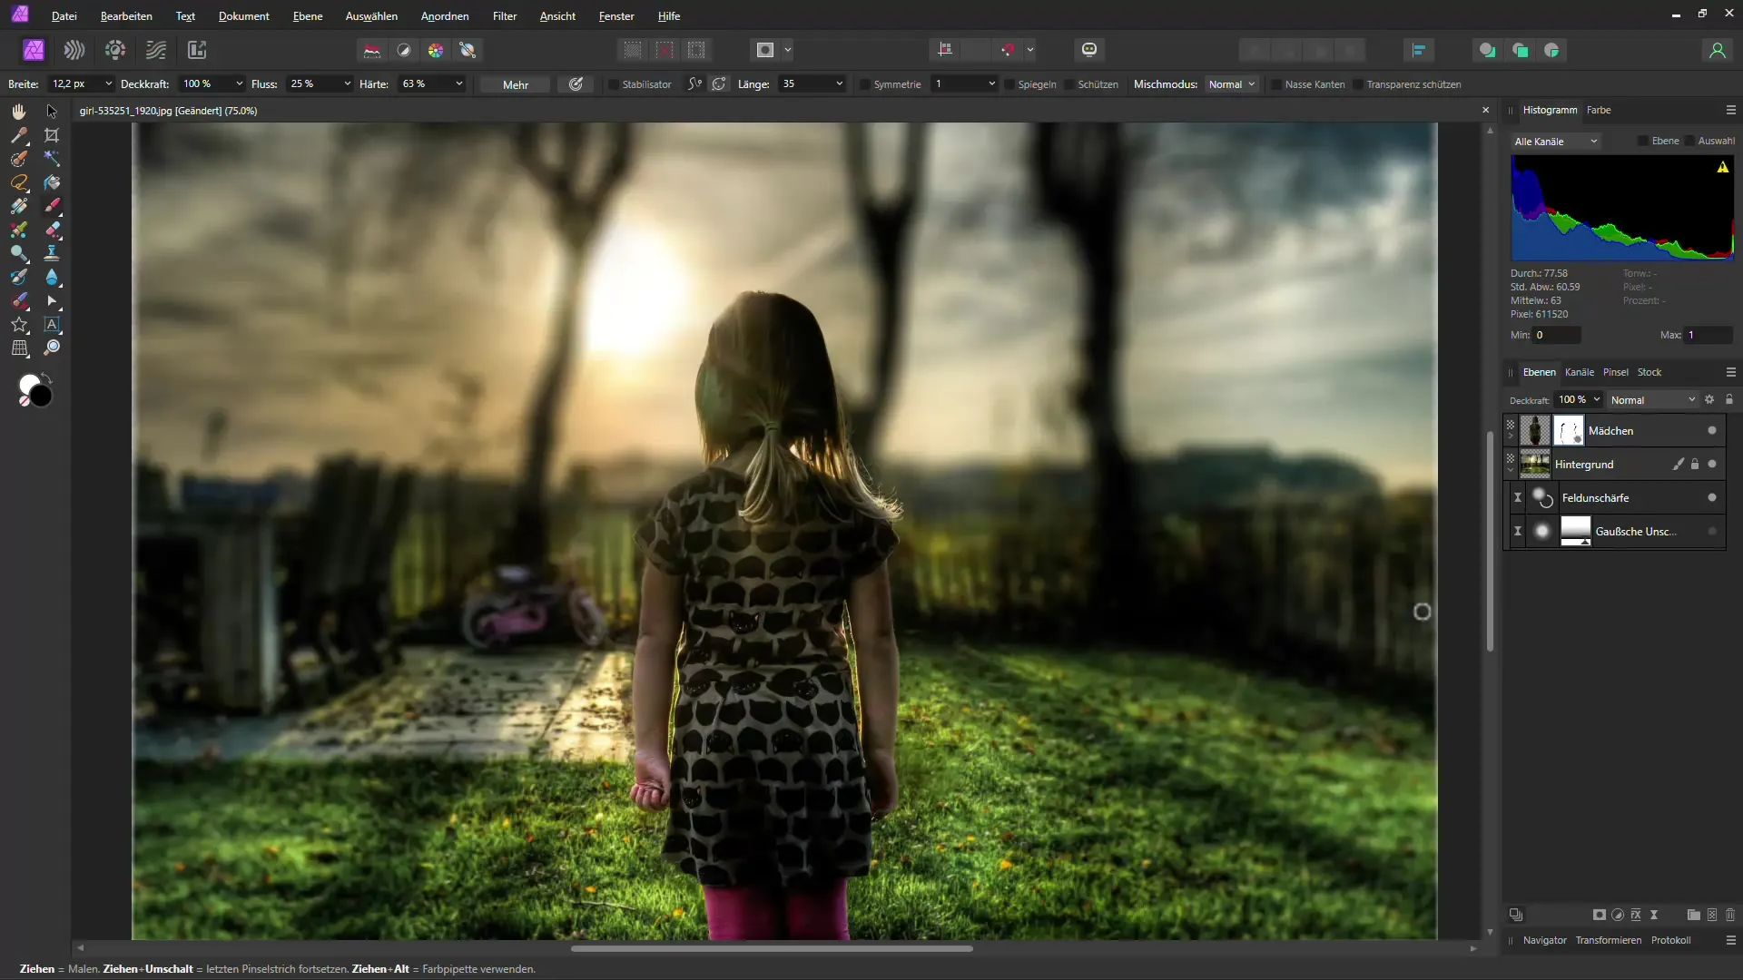Collapse the Hintergrund layer
Screen dimensions: 1743x980
1511,470
